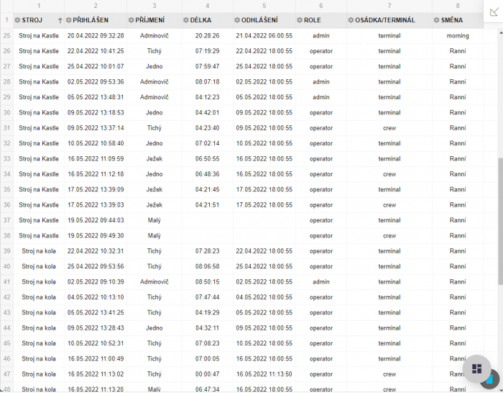The image size is (503, 393).
Task: Click login time 17.05.2022 13:39:09
Action: click(x=96, y=189)
